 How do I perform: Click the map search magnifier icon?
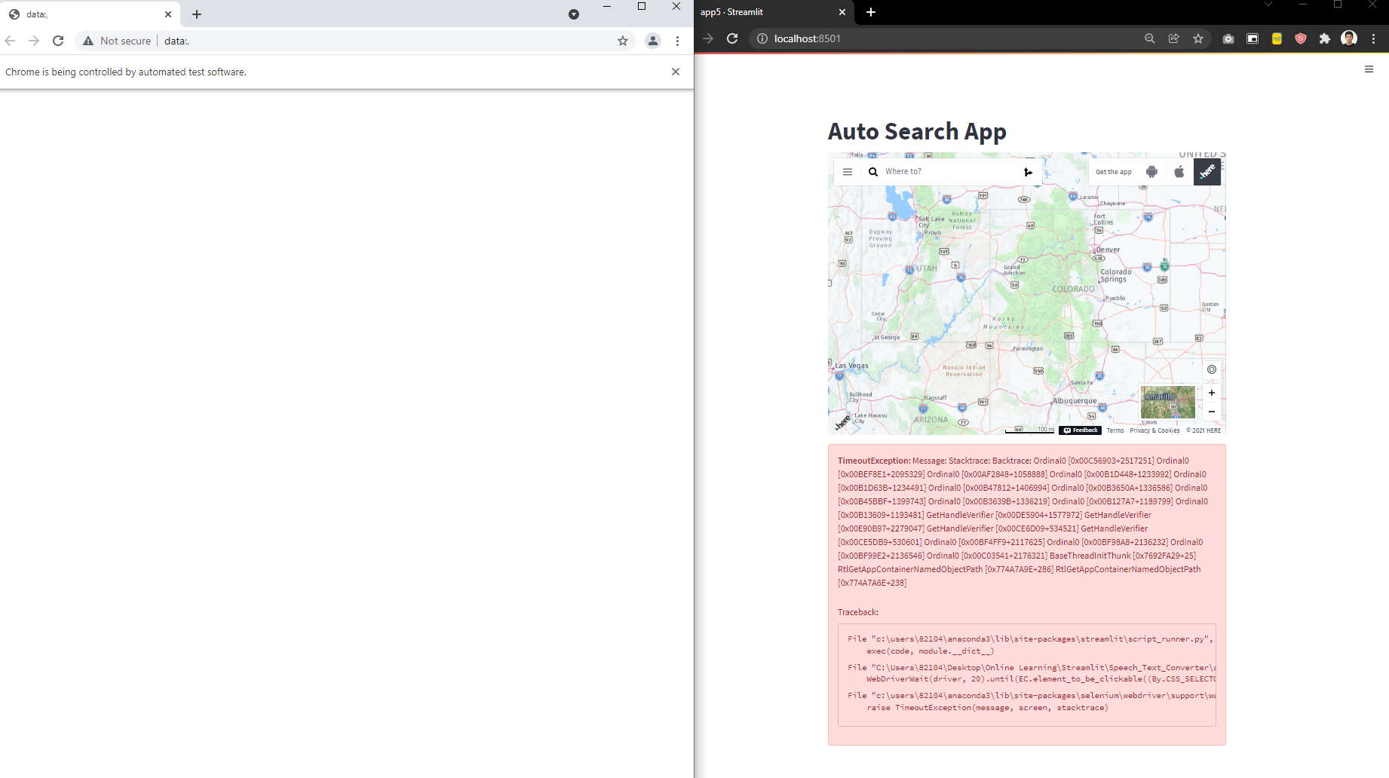click(x=873, y=172)
